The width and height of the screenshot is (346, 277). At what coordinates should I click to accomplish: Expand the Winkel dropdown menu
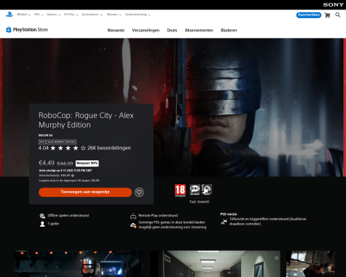24,15
